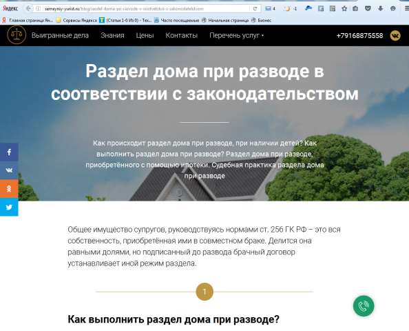This screenshot has height=331, width=409.
Task: Open 'Контакты' menu item
Action: pyautogui.click(x=182, y=35)
